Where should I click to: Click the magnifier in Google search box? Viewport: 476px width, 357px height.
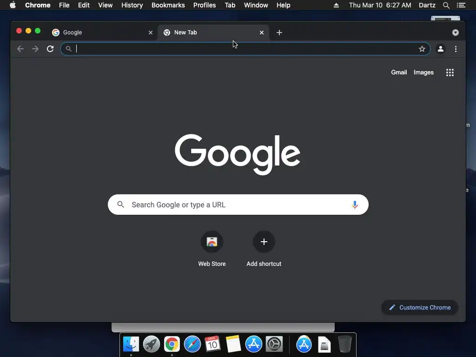point(120,205)
